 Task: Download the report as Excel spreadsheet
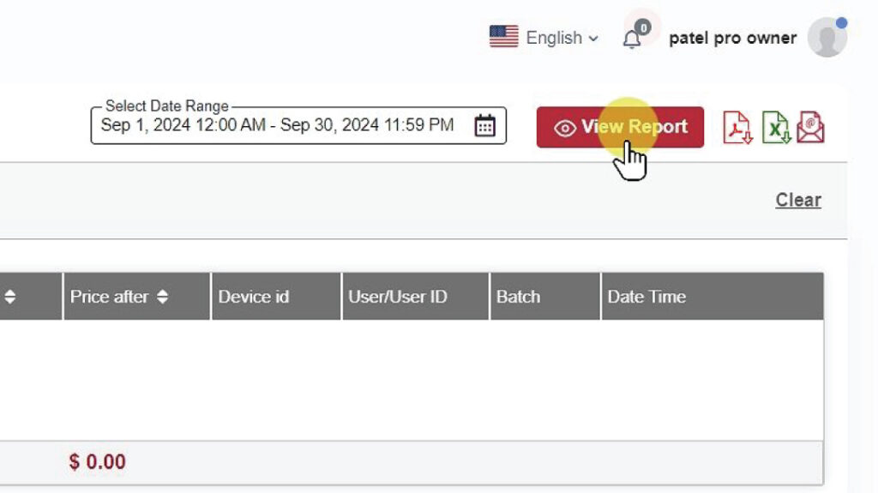tap(775, 128)
